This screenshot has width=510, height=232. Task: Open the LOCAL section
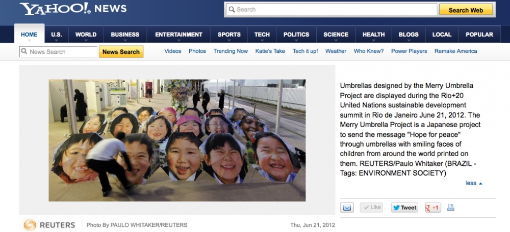point(442,35)
